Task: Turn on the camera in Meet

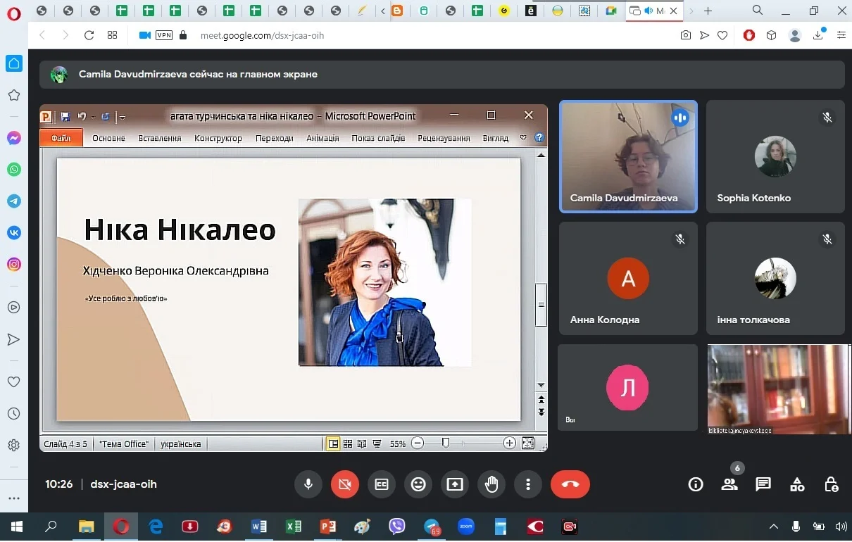Action: tap(345, 484)
